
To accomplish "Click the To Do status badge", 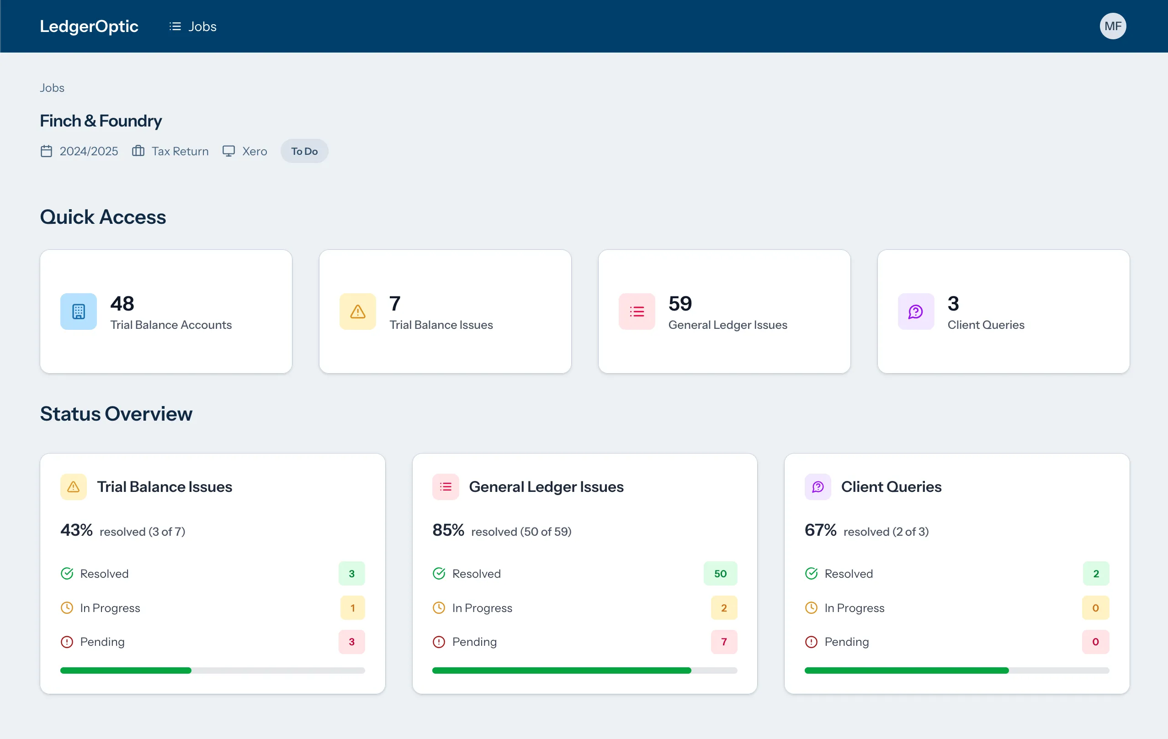I will [x=304, y=151].
